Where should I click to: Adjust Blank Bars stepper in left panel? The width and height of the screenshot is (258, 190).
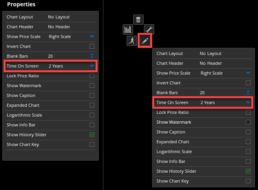tap(92, 56)
